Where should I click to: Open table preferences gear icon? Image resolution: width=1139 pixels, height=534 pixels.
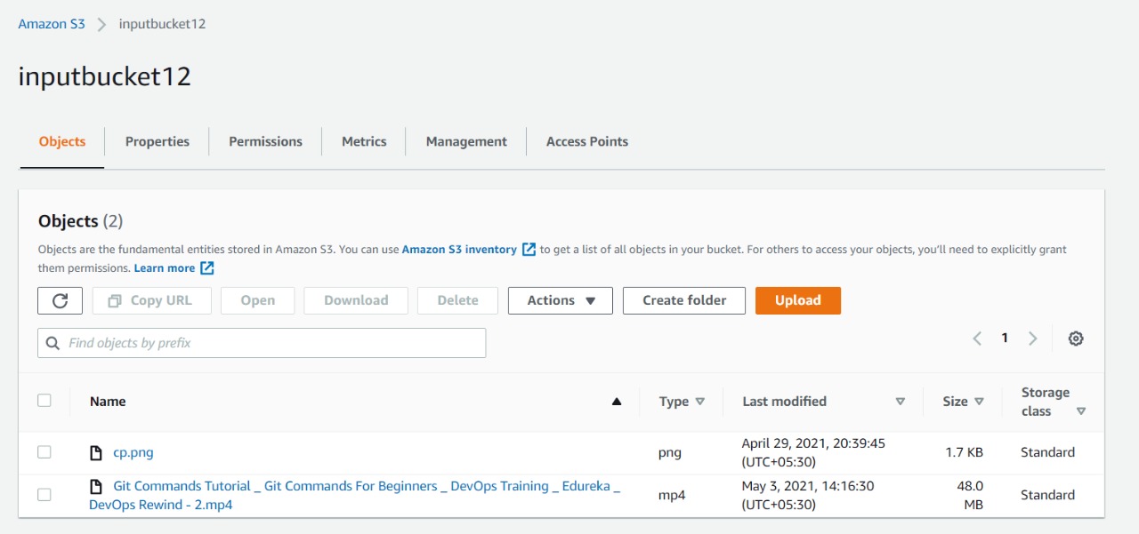tap(1076, 339)
